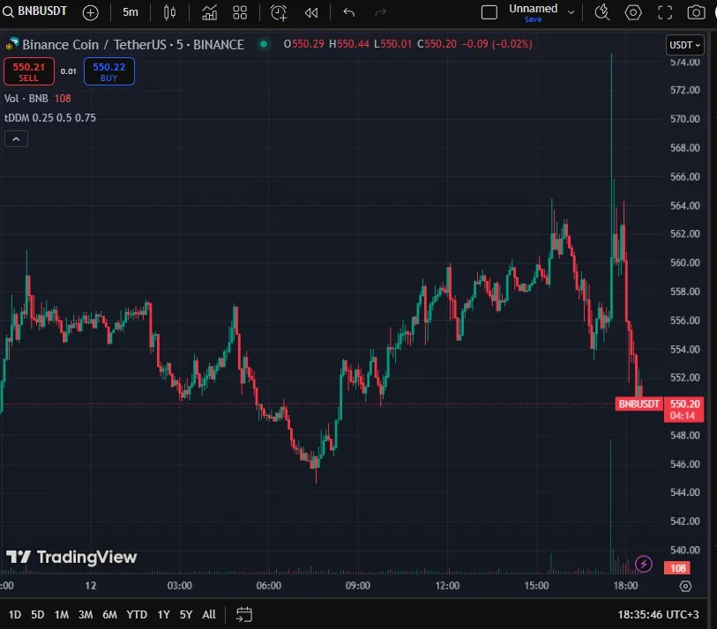The image size is (717, 629).
Task: Open the Unnamed layout dropdown arrow
Action: point(571,12)
